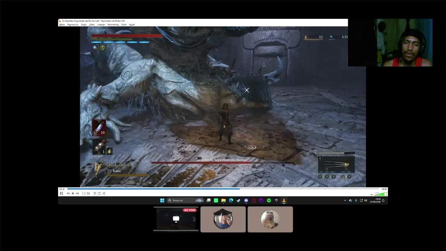This screenshot has height=251, width=446.
Task: Skip to the previous media in VLC
Action: [x=68, y=193]
